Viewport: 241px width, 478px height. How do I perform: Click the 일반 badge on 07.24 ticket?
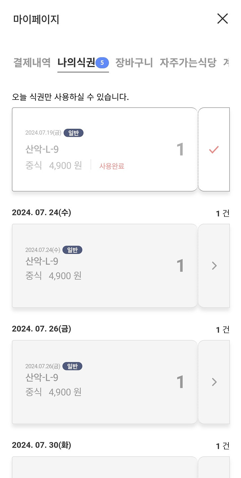[x=72, y=250]
